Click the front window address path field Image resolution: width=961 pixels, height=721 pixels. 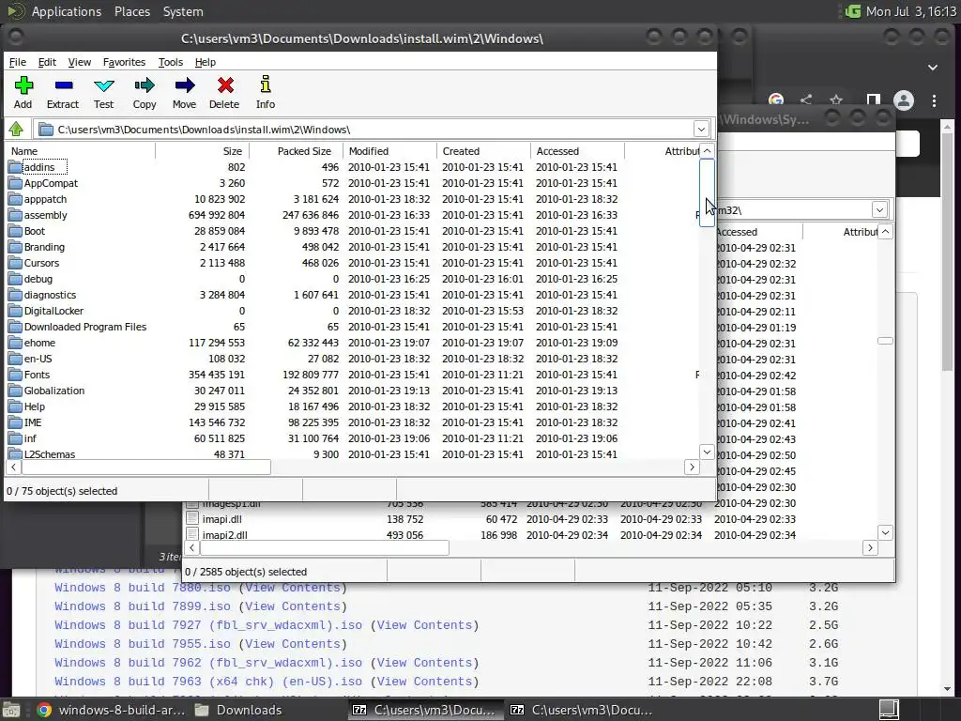coord(363,130)
